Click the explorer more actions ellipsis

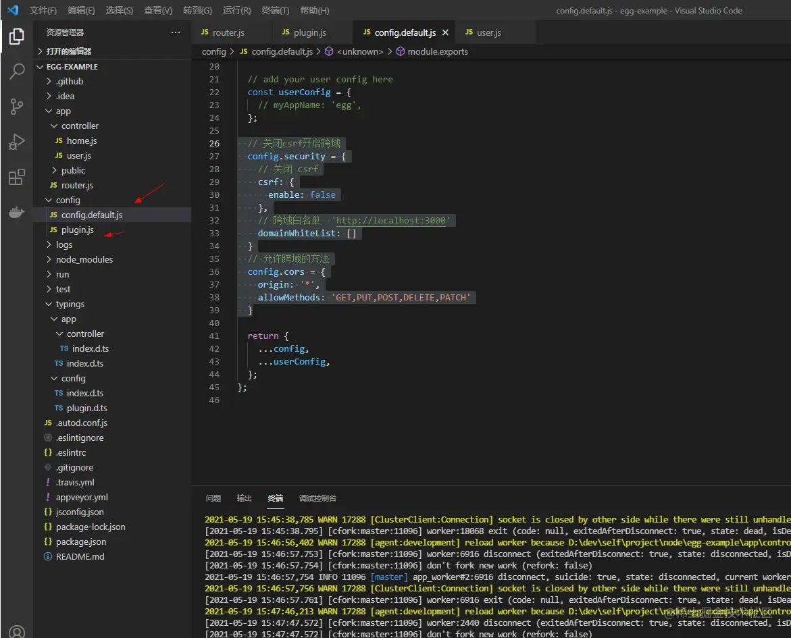coord(176,32)
